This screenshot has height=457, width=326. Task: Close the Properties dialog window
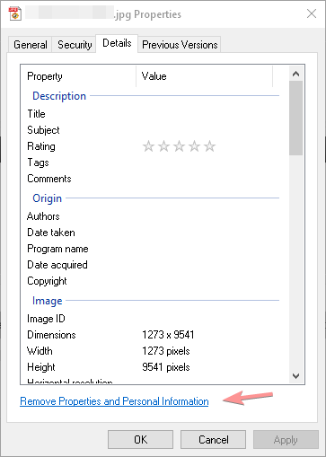click(312, 13)
